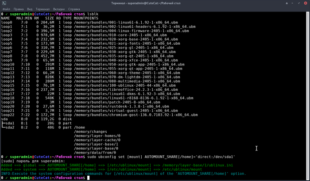
Task: Open the Файл menu
Action: click(6, 9)
